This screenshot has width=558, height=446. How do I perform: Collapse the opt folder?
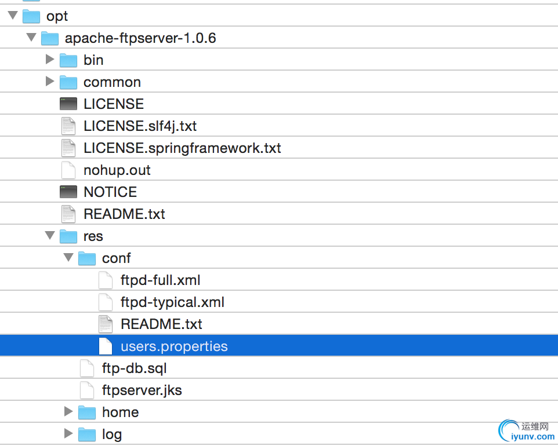[13, 15]
